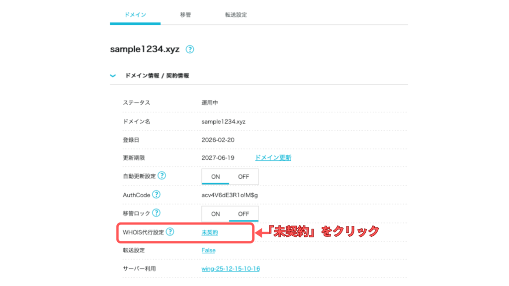Open the 転送設定 tab
Screen dimensions: 509x286
236,15
